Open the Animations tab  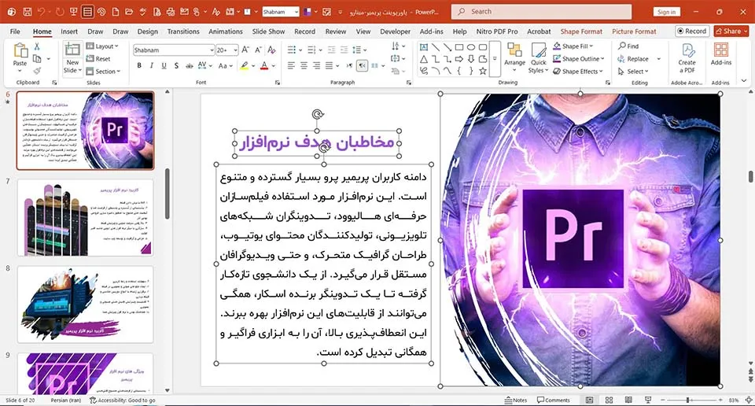pyautogui.click(x=226, y=31)
